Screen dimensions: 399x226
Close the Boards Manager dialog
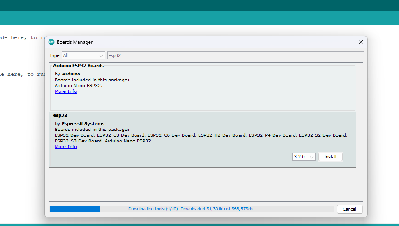[x=361, y=42]
